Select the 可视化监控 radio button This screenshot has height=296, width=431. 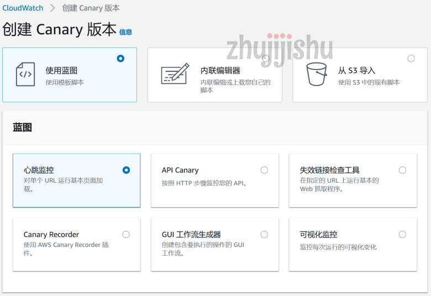(402, 235)
